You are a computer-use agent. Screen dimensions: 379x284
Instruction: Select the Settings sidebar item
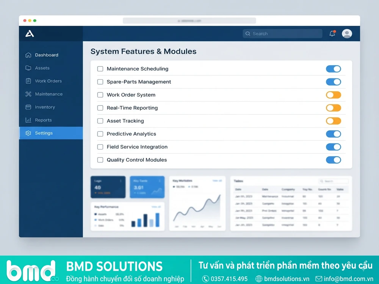coord(51,133)
